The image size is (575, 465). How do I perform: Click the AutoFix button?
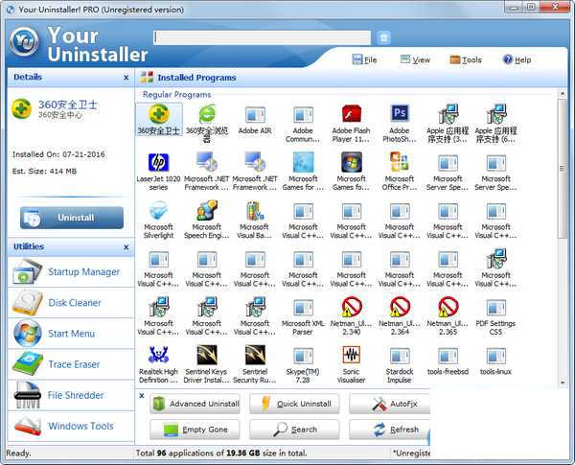click(389, 404)
